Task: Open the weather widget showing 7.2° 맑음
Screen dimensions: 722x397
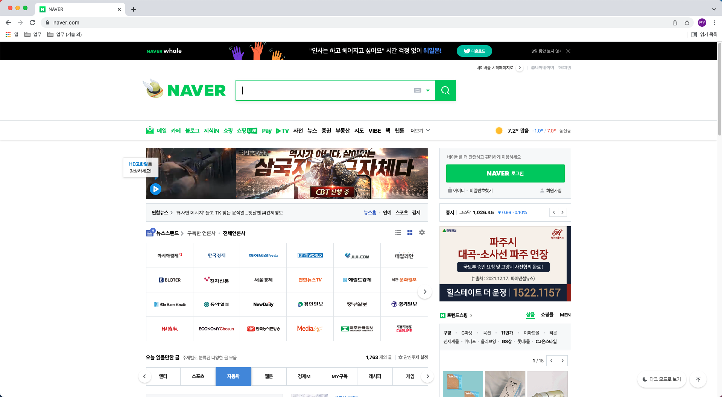Action: tap(533, 131)
